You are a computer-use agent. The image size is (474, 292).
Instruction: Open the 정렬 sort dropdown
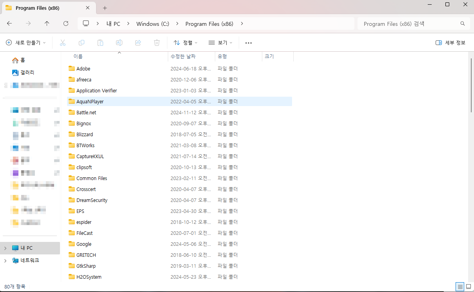[185, 43]
